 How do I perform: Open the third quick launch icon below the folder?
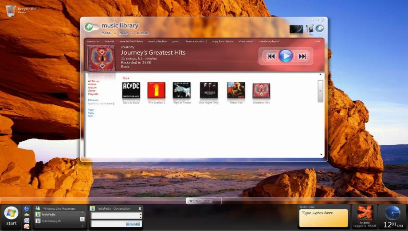[x=26, y=221]
